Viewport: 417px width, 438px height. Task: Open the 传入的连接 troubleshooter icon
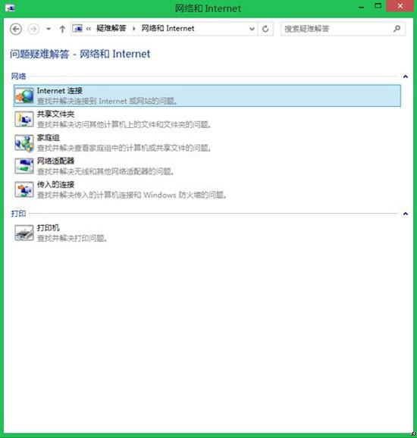pos(24,189)
